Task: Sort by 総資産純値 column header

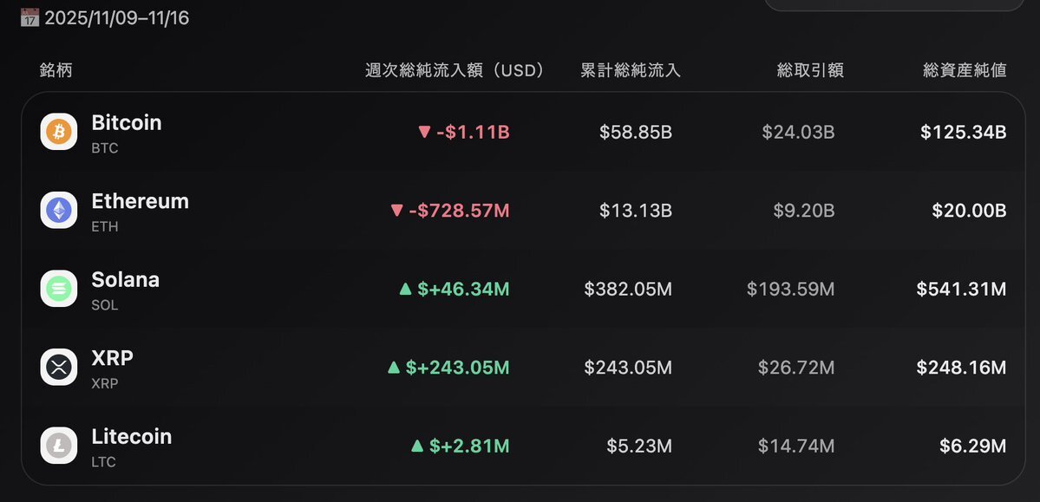Action: (965, 70)
